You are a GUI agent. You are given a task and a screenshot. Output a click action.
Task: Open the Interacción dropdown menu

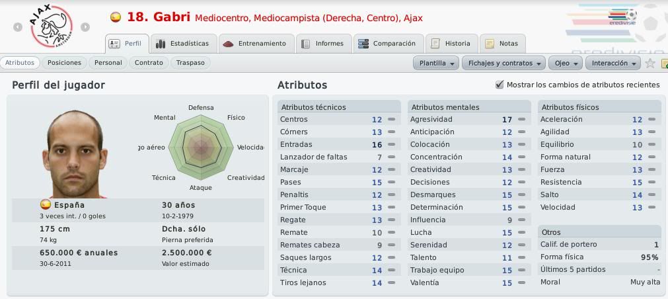point(613,63)
